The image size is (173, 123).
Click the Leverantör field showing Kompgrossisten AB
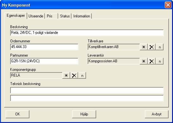(x=114, y=61)
